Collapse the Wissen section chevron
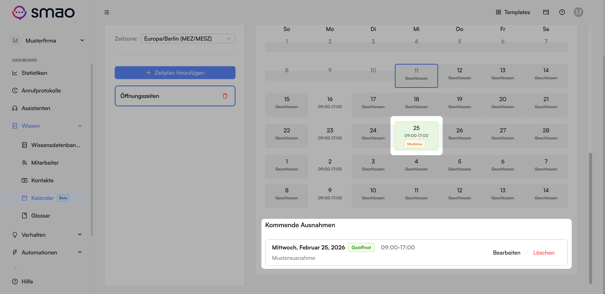Viewport: 605px width, 294px height. pyautogui.click(x=80, y=126)
